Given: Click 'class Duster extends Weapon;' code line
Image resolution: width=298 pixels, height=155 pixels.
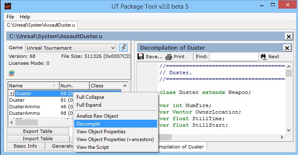Looking at the screenshot, I should point(205,92).
